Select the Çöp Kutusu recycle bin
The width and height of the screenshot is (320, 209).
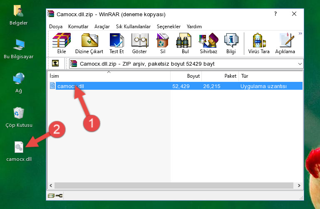19,117
